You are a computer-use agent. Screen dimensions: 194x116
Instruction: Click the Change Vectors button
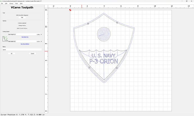pyautogui.click(x=22, y=25)
